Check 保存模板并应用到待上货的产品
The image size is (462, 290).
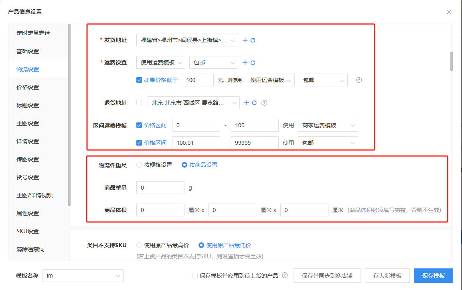click(x=195, y=276)
